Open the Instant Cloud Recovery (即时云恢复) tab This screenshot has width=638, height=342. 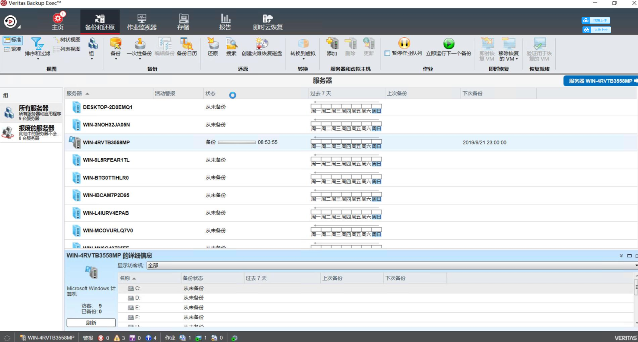[268, 21]
